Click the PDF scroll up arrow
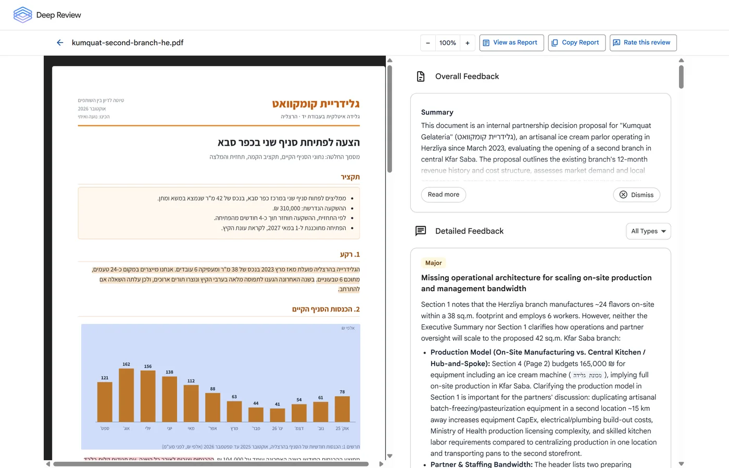This screenshot has height=468, width=729. coord(389,60)
